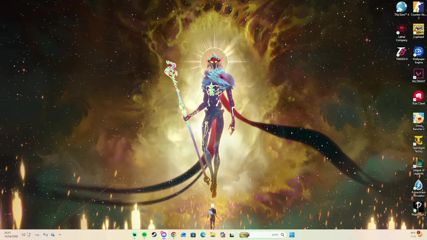Select the Cuphead desktop icon

[418, 31]
